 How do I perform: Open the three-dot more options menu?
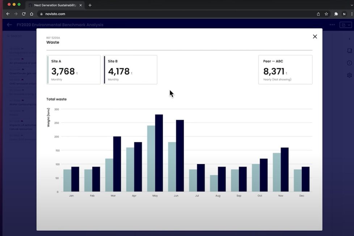332,25
